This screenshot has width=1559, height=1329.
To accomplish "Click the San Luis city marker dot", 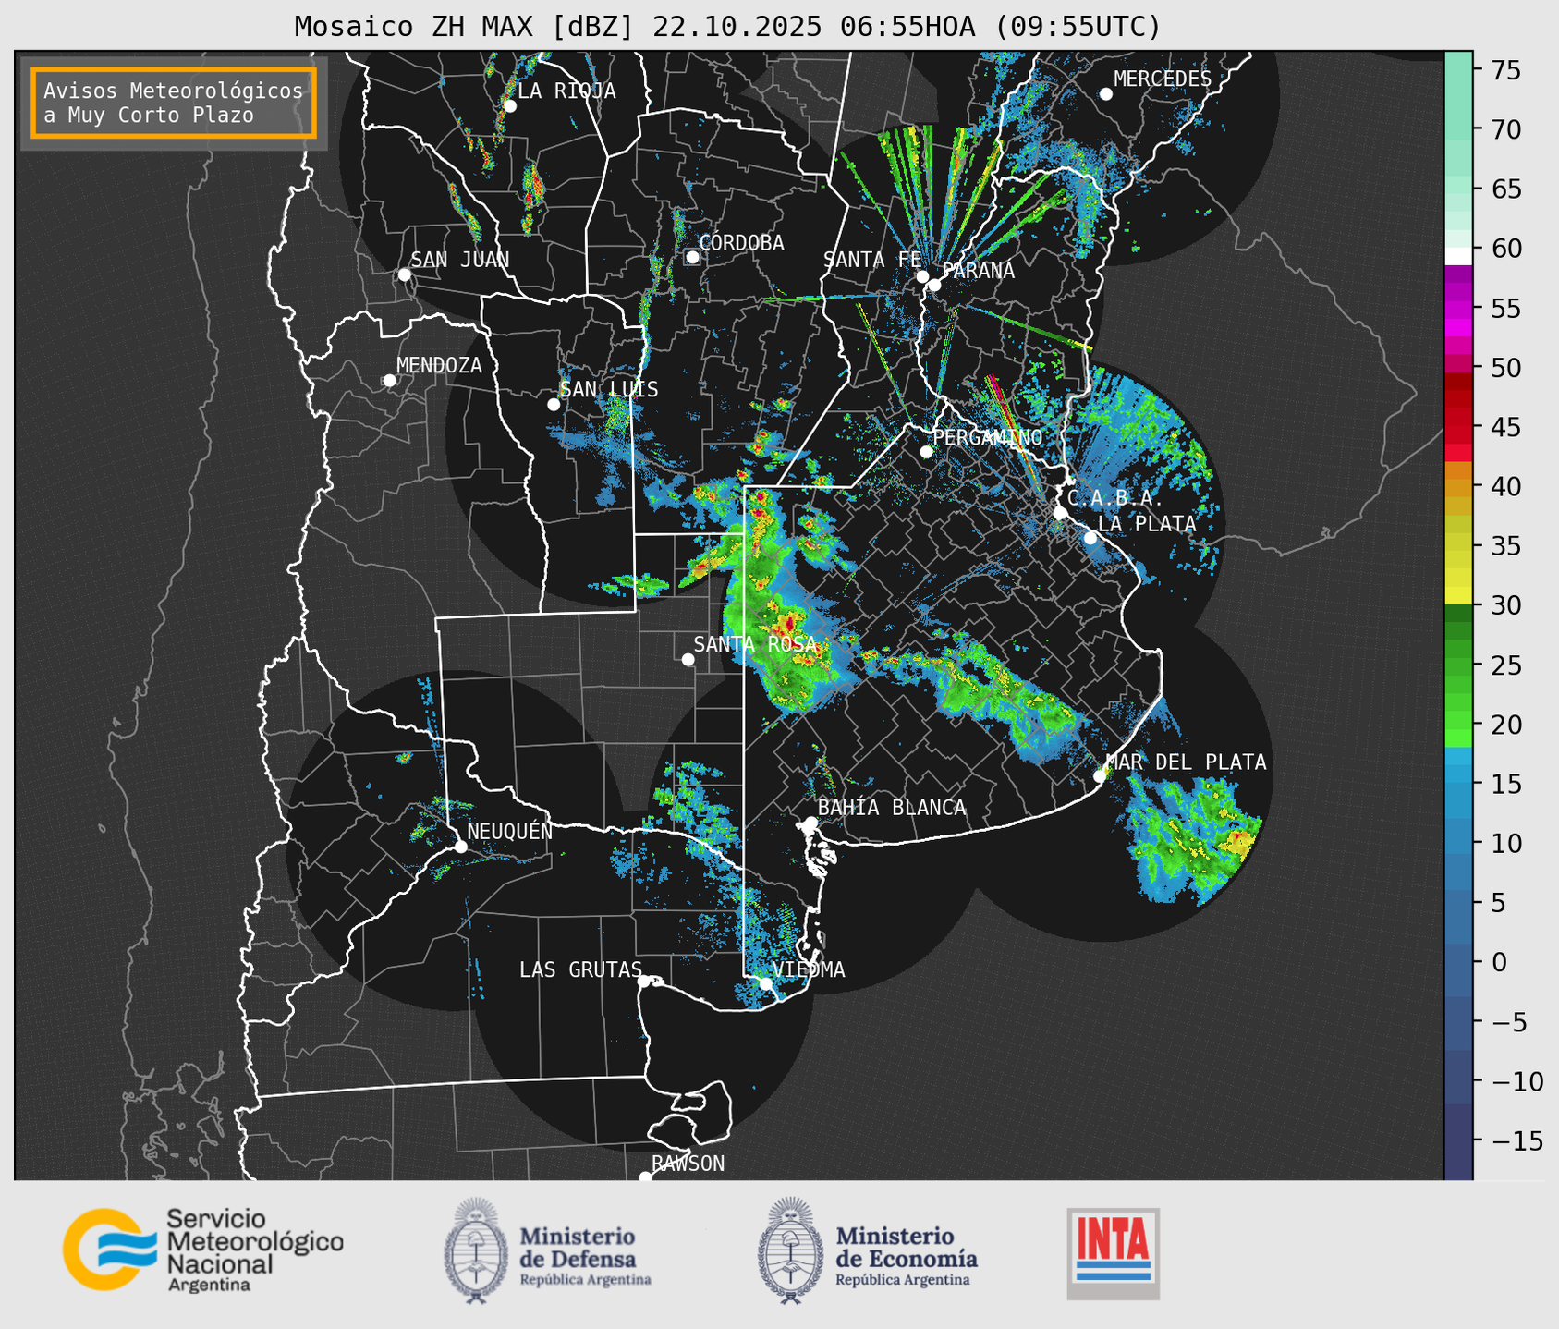I will pos(554,404).
